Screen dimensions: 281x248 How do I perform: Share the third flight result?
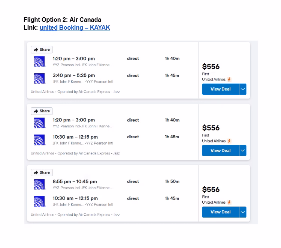42,172
